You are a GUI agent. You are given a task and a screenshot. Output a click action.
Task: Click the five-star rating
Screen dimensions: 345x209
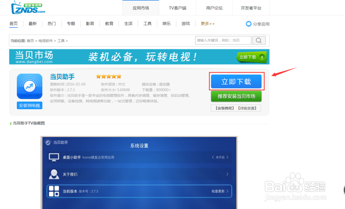click(x=109, y=76)
